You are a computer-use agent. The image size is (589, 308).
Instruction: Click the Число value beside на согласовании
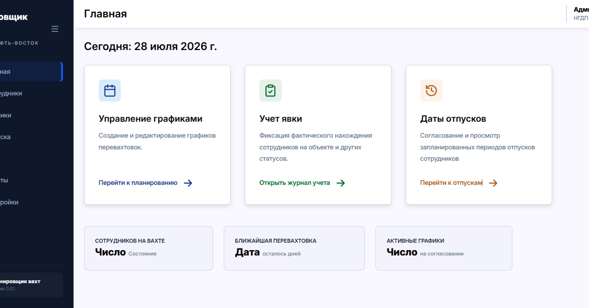(x=402, y=252)
